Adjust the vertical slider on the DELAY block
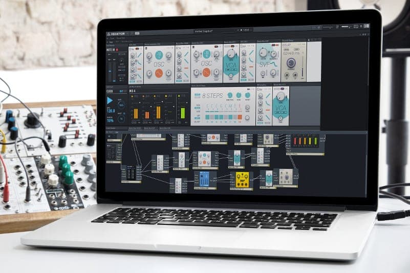The image size is (410, 273). coord(303,67)
